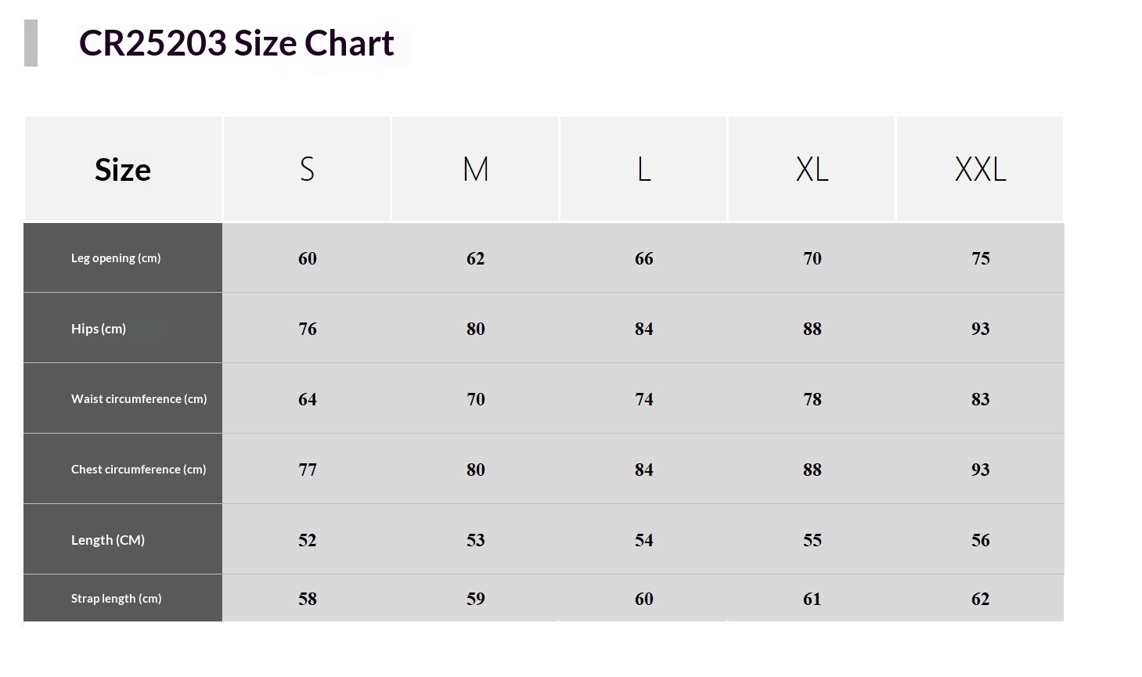The width and height of the screenshot is (1142, 677).
Task: Click the S size column header
Action: (x=307, y=169)
